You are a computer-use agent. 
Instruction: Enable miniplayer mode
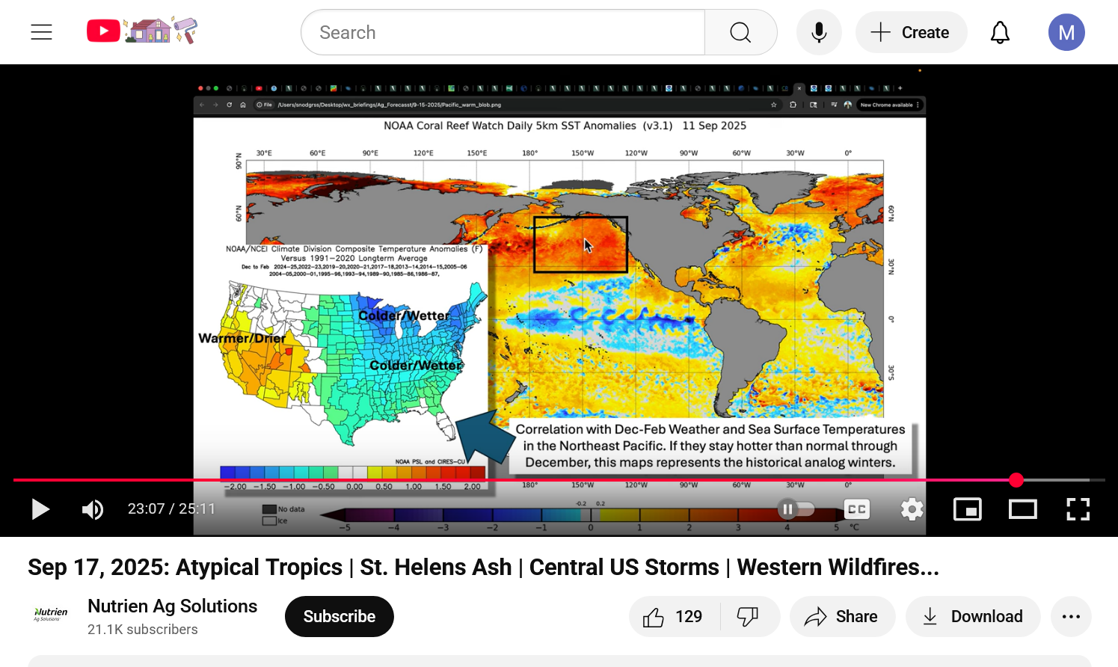[967, 509]
